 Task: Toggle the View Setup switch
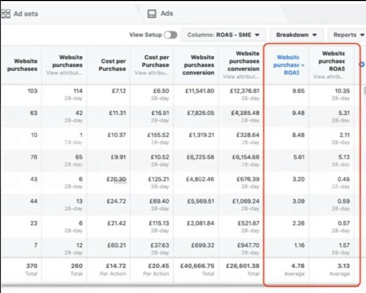point(170,35)
